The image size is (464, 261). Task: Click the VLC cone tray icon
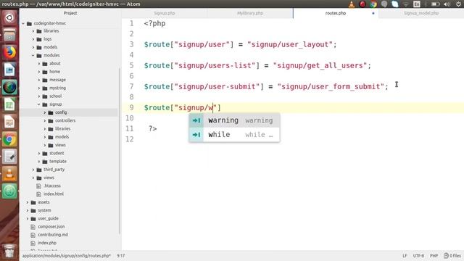point(352,4)
